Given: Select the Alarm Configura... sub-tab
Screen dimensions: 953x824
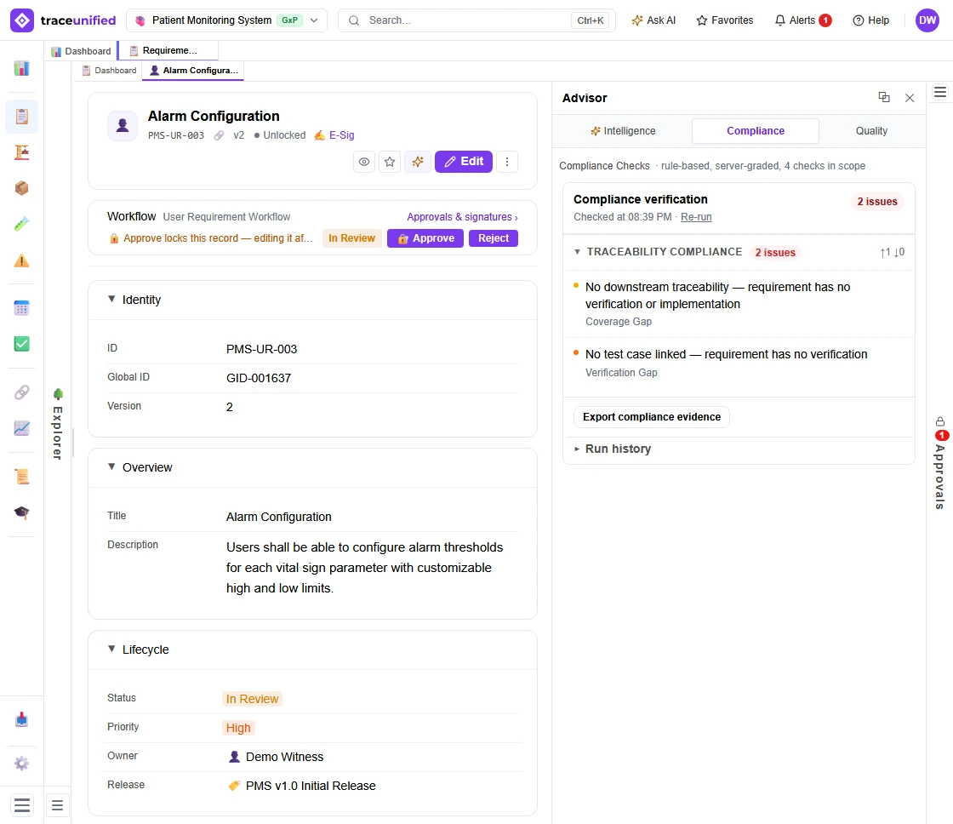Looking at the screenshot, I should (x=194, y=71).
